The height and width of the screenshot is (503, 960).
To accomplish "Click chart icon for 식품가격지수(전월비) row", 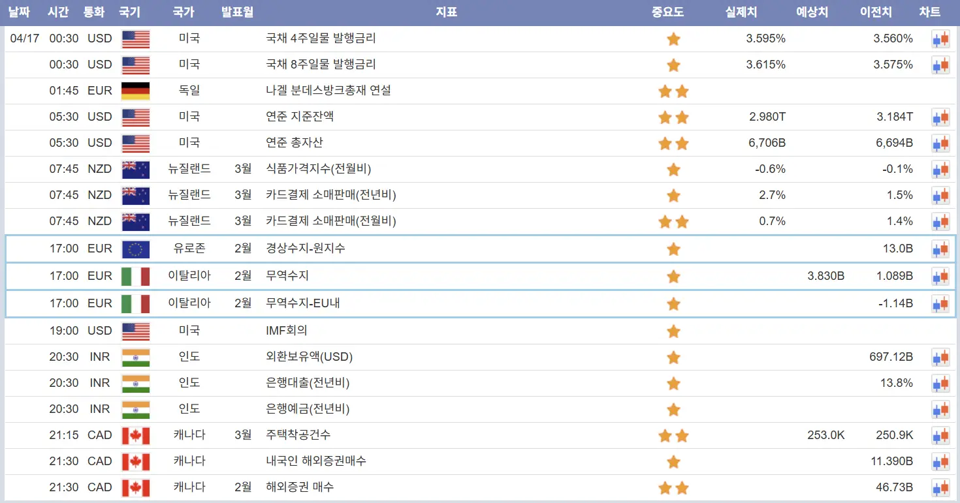I will (940, 170).
